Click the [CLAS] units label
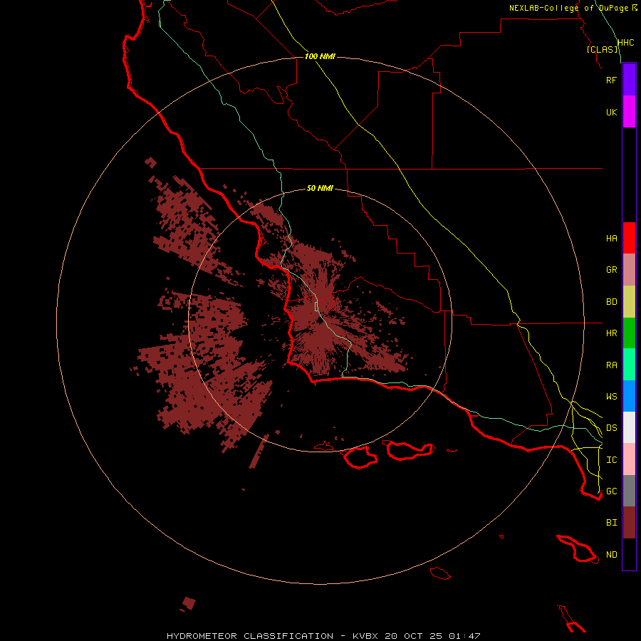 click(602, 49)
